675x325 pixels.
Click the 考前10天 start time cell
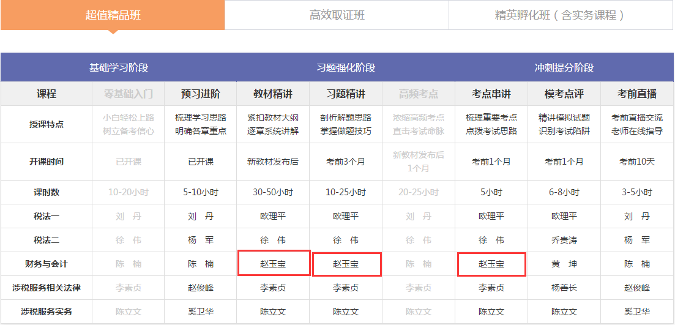636,162
